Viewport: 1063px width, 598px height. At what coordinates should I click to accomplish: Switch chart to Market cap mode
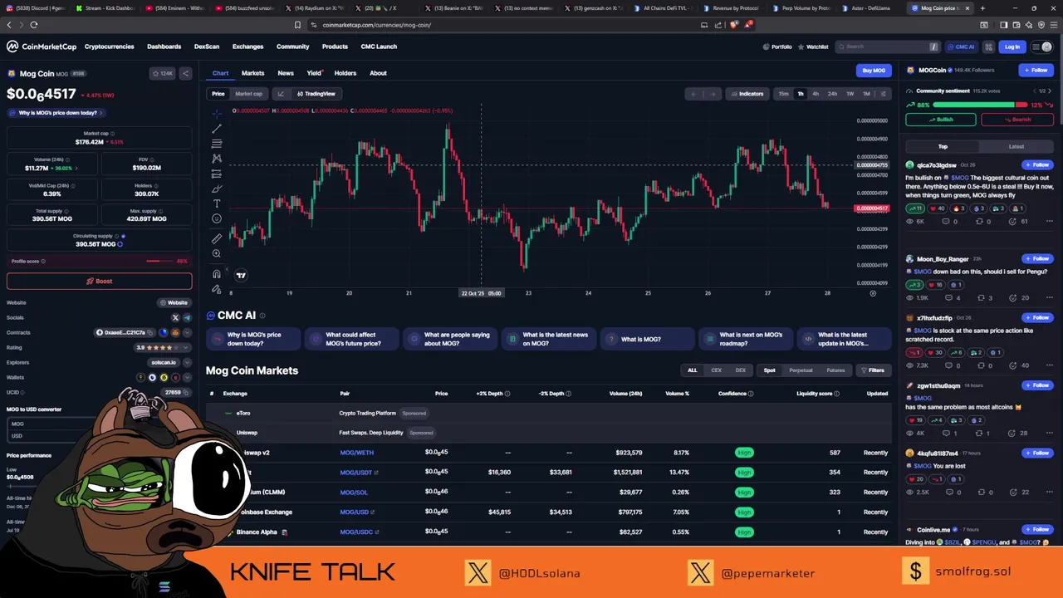click(x=248, y=94)
